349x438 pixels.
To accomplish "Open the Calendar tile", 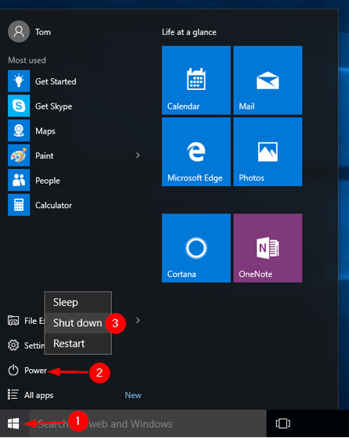I will tap(196, 80).
